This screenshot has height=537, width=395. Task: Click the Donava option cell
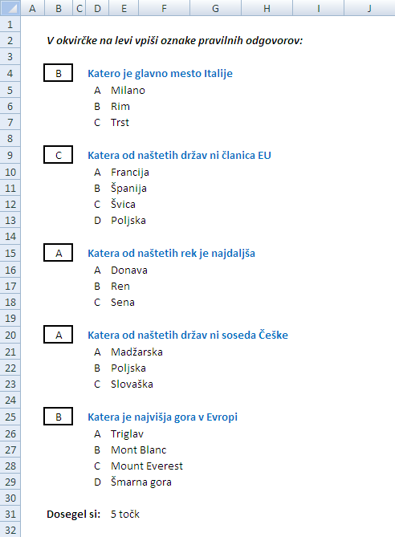[x=128, y=271]
